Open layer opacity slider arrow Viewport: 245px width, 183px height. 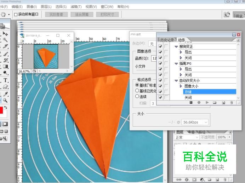(x=229, y=137)
